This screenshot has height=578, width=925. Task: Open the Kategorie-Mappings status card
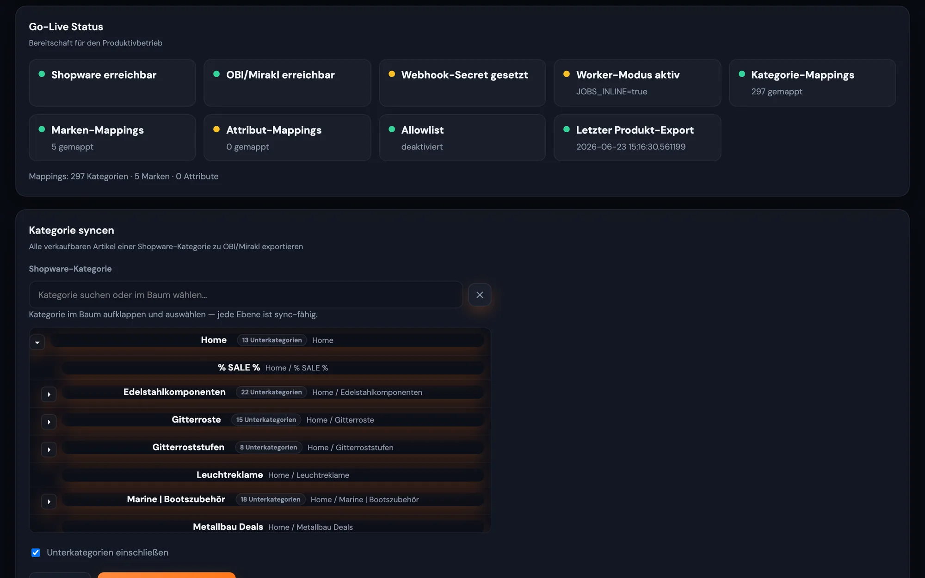coord(812,83)
